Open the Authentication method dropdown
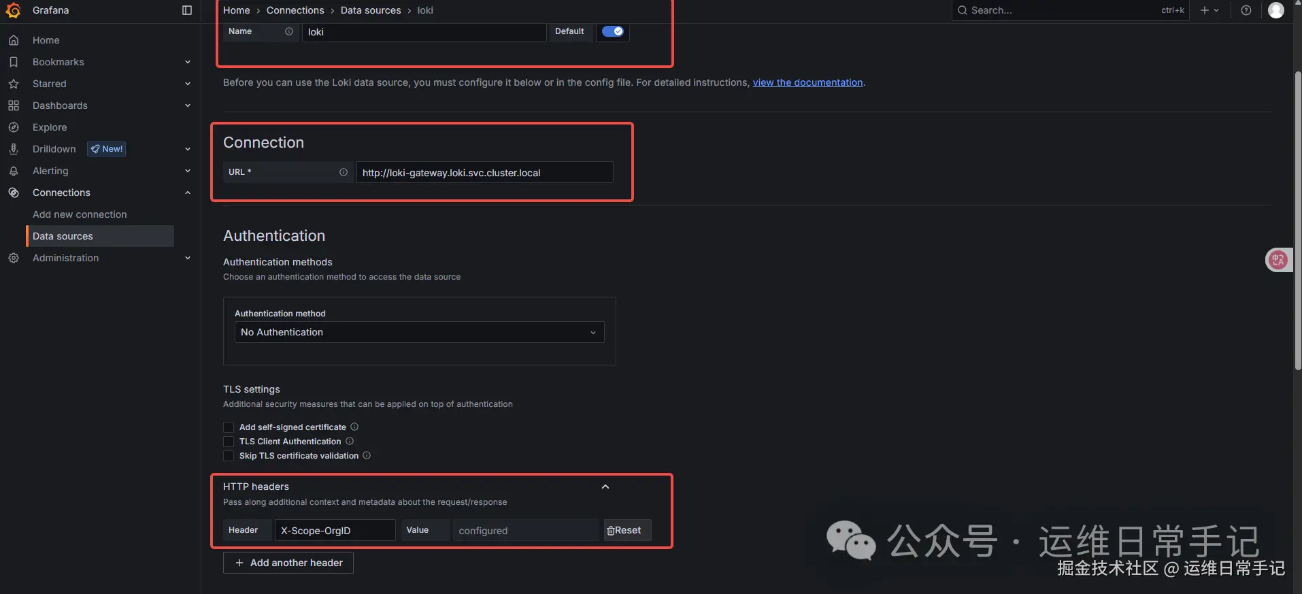The width and height of the screenshot is (1302, 594). pyautogui.click(x=419, y=332)
